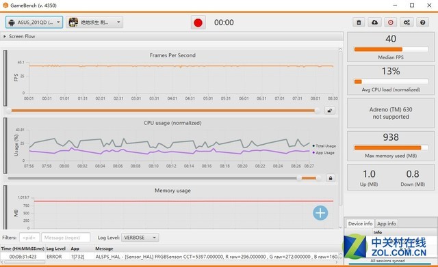Click the right handle of FPS range slider
438x267 pixels.
tap(318, 111)
